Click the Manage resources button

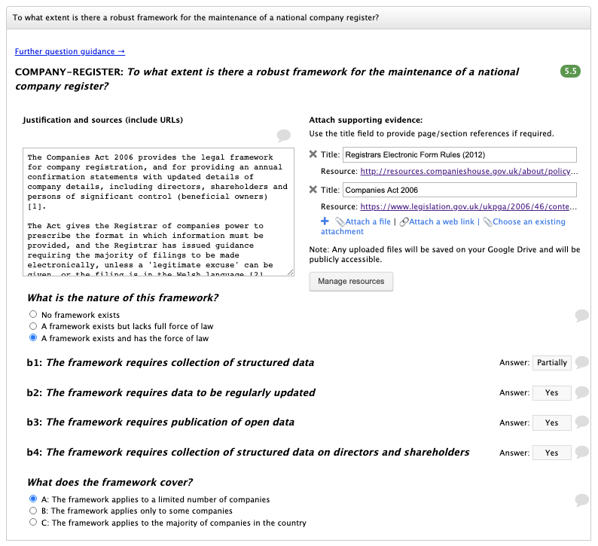tap(351, 282)
